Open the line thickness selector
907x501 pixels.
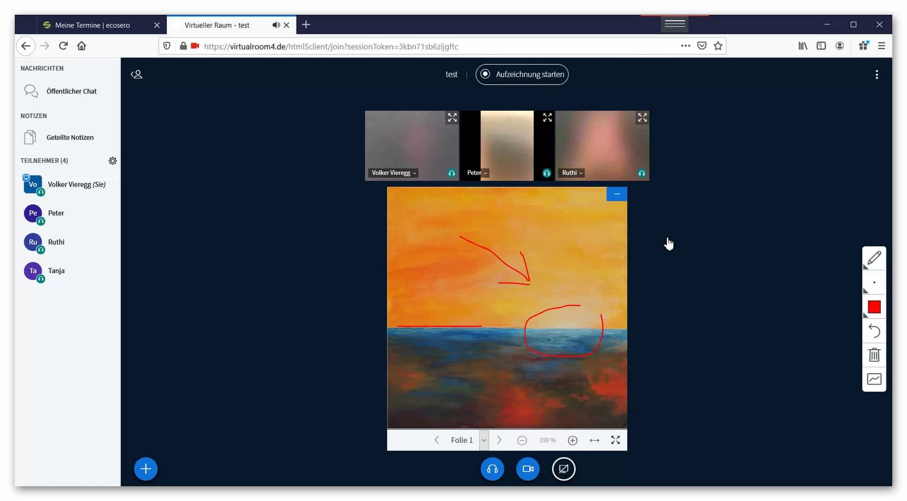tap(873, 283)
